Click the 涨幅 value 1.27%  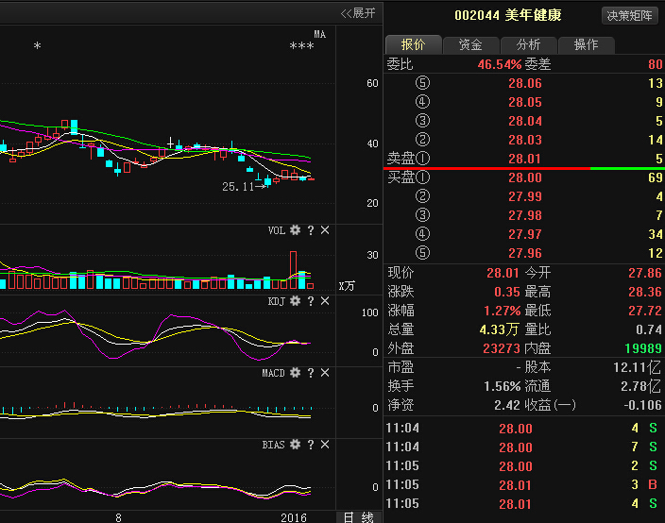coord(503,311)
